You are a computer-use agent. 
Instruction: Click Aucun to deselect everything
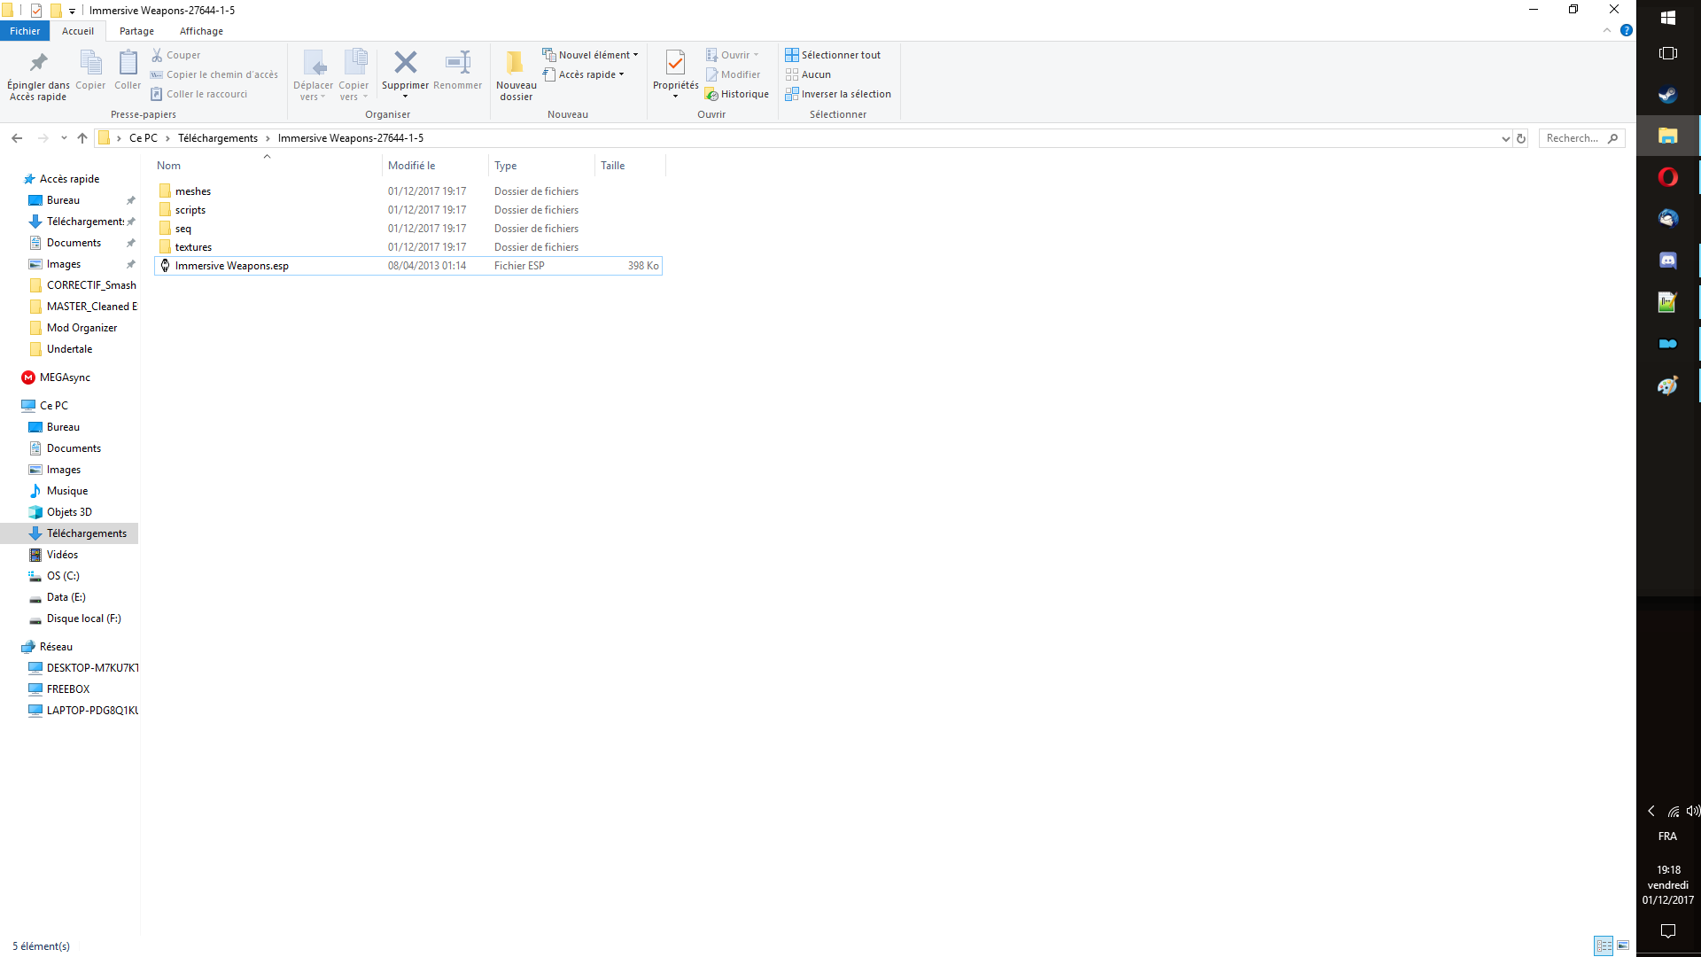(x=808, y=74)
